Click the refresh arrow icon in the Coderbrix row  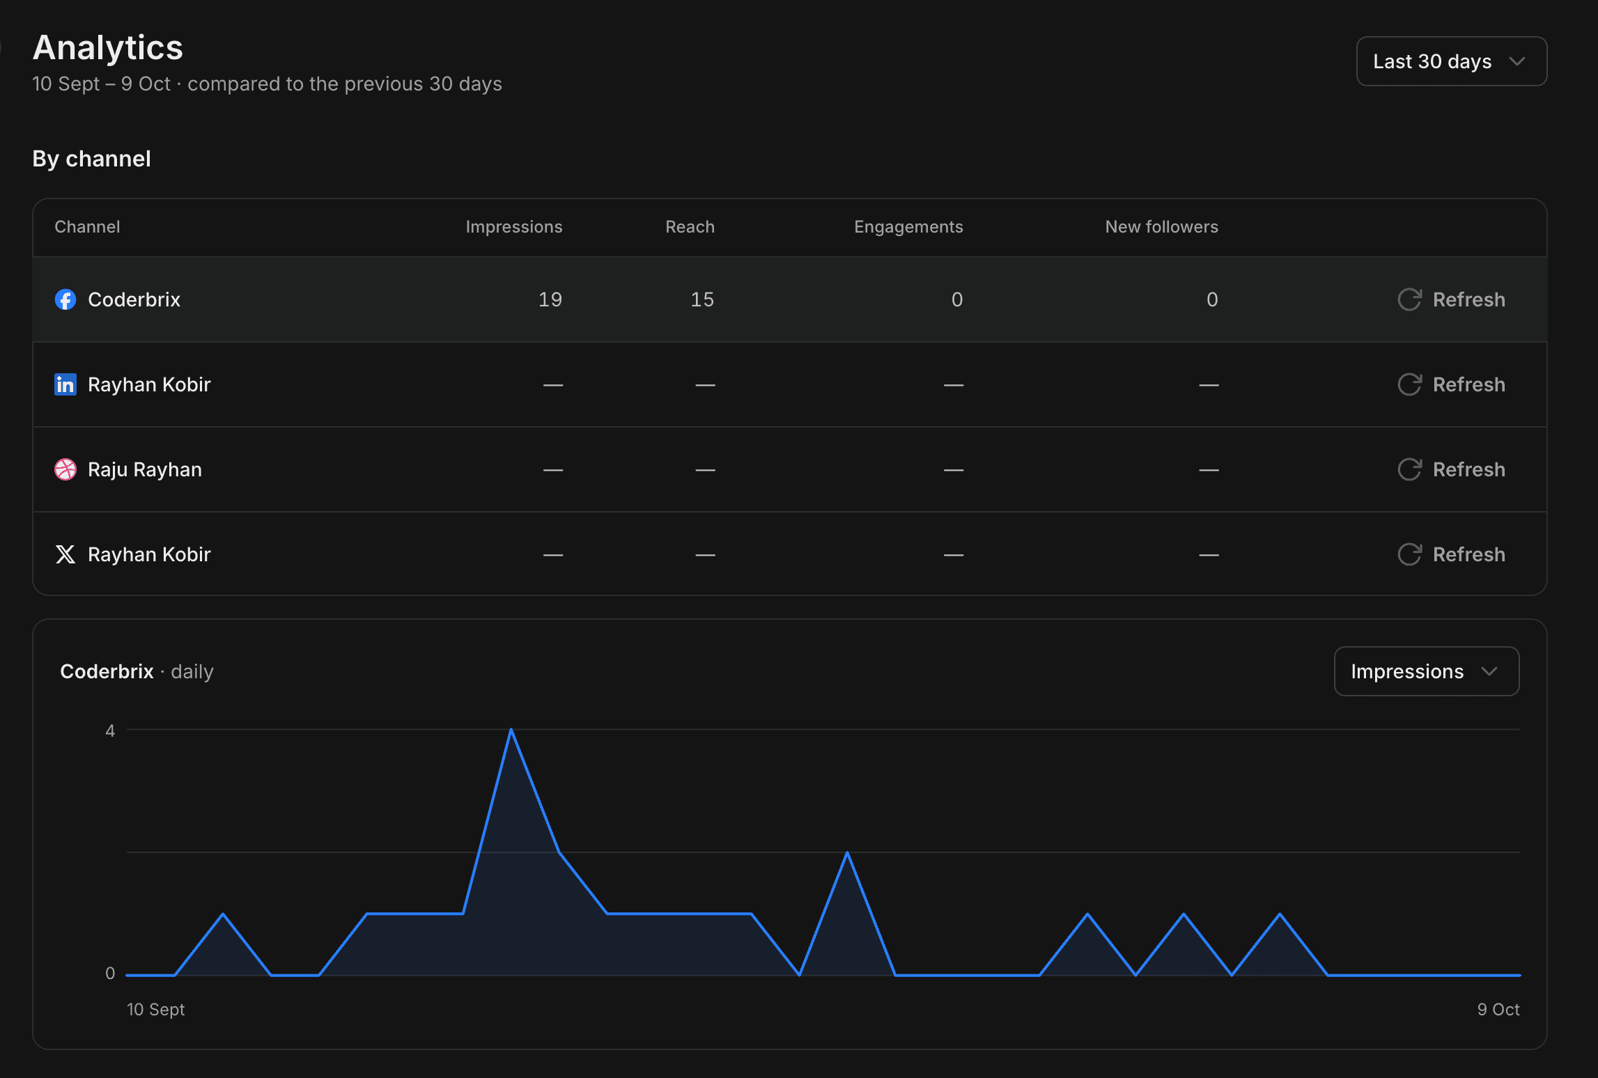1409,299
